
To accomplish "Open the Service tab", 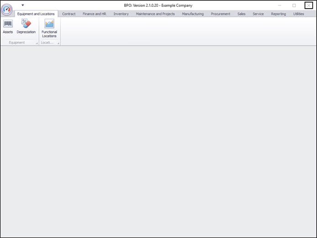I will [x=258, y=14].
